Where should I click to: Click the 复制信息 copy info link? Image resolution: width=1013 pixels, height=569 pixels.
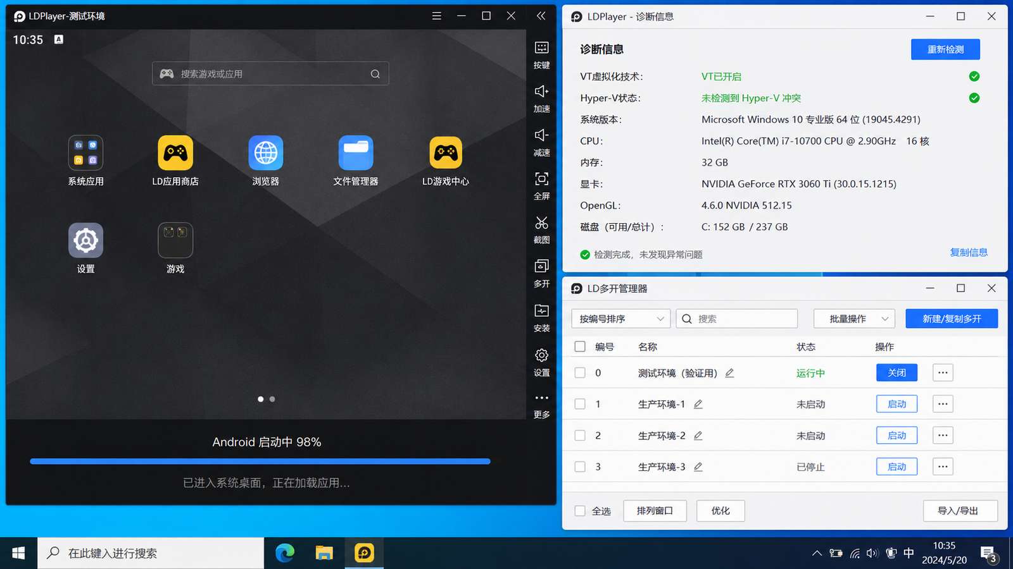pyautogui.click(x=969, y=252)
